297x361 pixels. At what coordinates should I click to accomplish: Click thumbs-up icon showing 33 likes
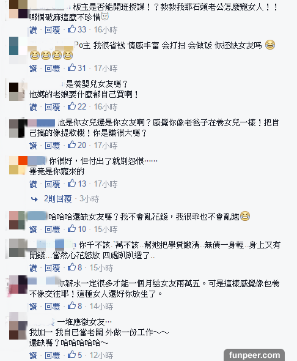click(x=71, y=29)
